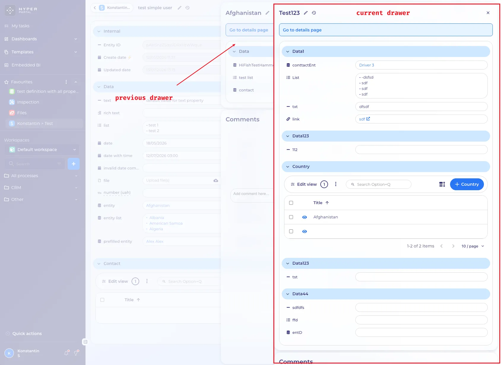Expand Templates menu in sidebar
502x365 pixels.
pos(76,52)
